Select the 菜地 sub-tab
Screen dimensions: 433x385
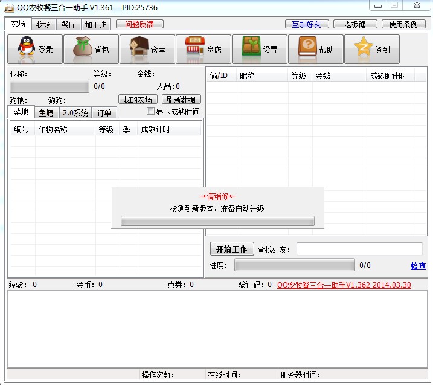point(21,112)
